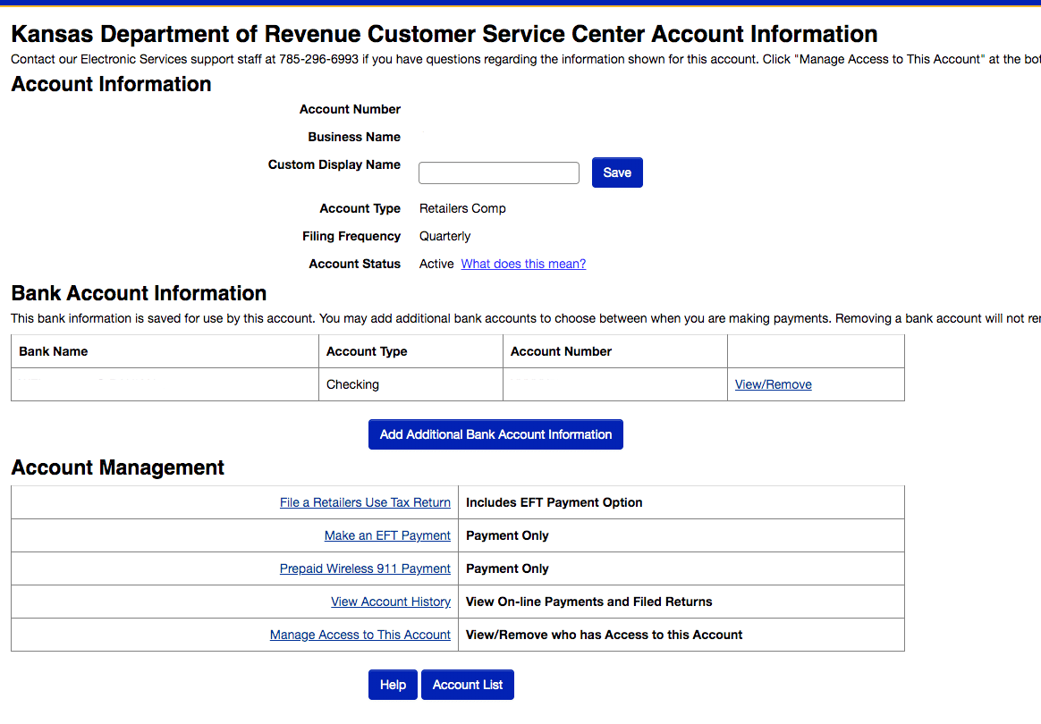Select the 'Retailers Comp' account type text
Viewport: 1041px width, 724px height.
pos(462,208)
